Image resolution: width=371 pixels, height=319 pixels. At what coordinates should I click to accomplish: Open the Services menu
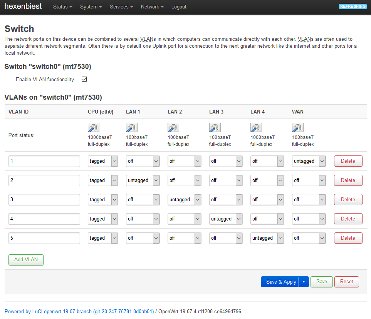click(x=121, y=7)
